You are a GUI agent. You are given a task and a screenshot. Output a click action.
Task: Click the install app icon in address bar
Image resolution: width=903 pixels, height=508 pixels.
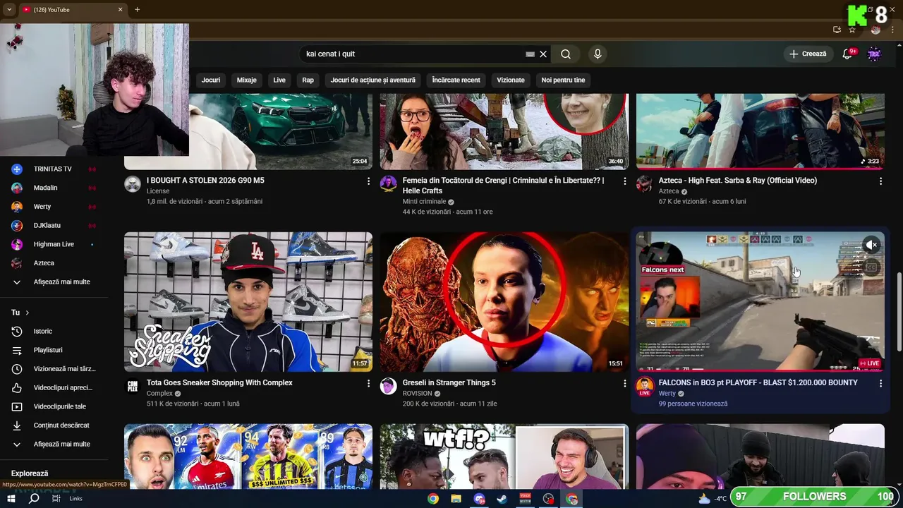click(837, 30)
